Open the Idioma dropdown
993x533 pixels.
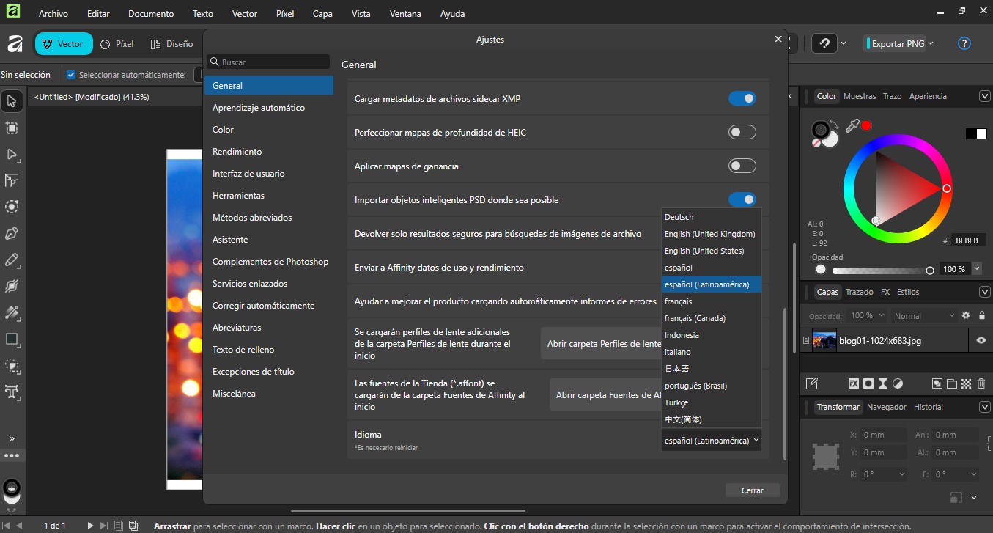[709, 440]
